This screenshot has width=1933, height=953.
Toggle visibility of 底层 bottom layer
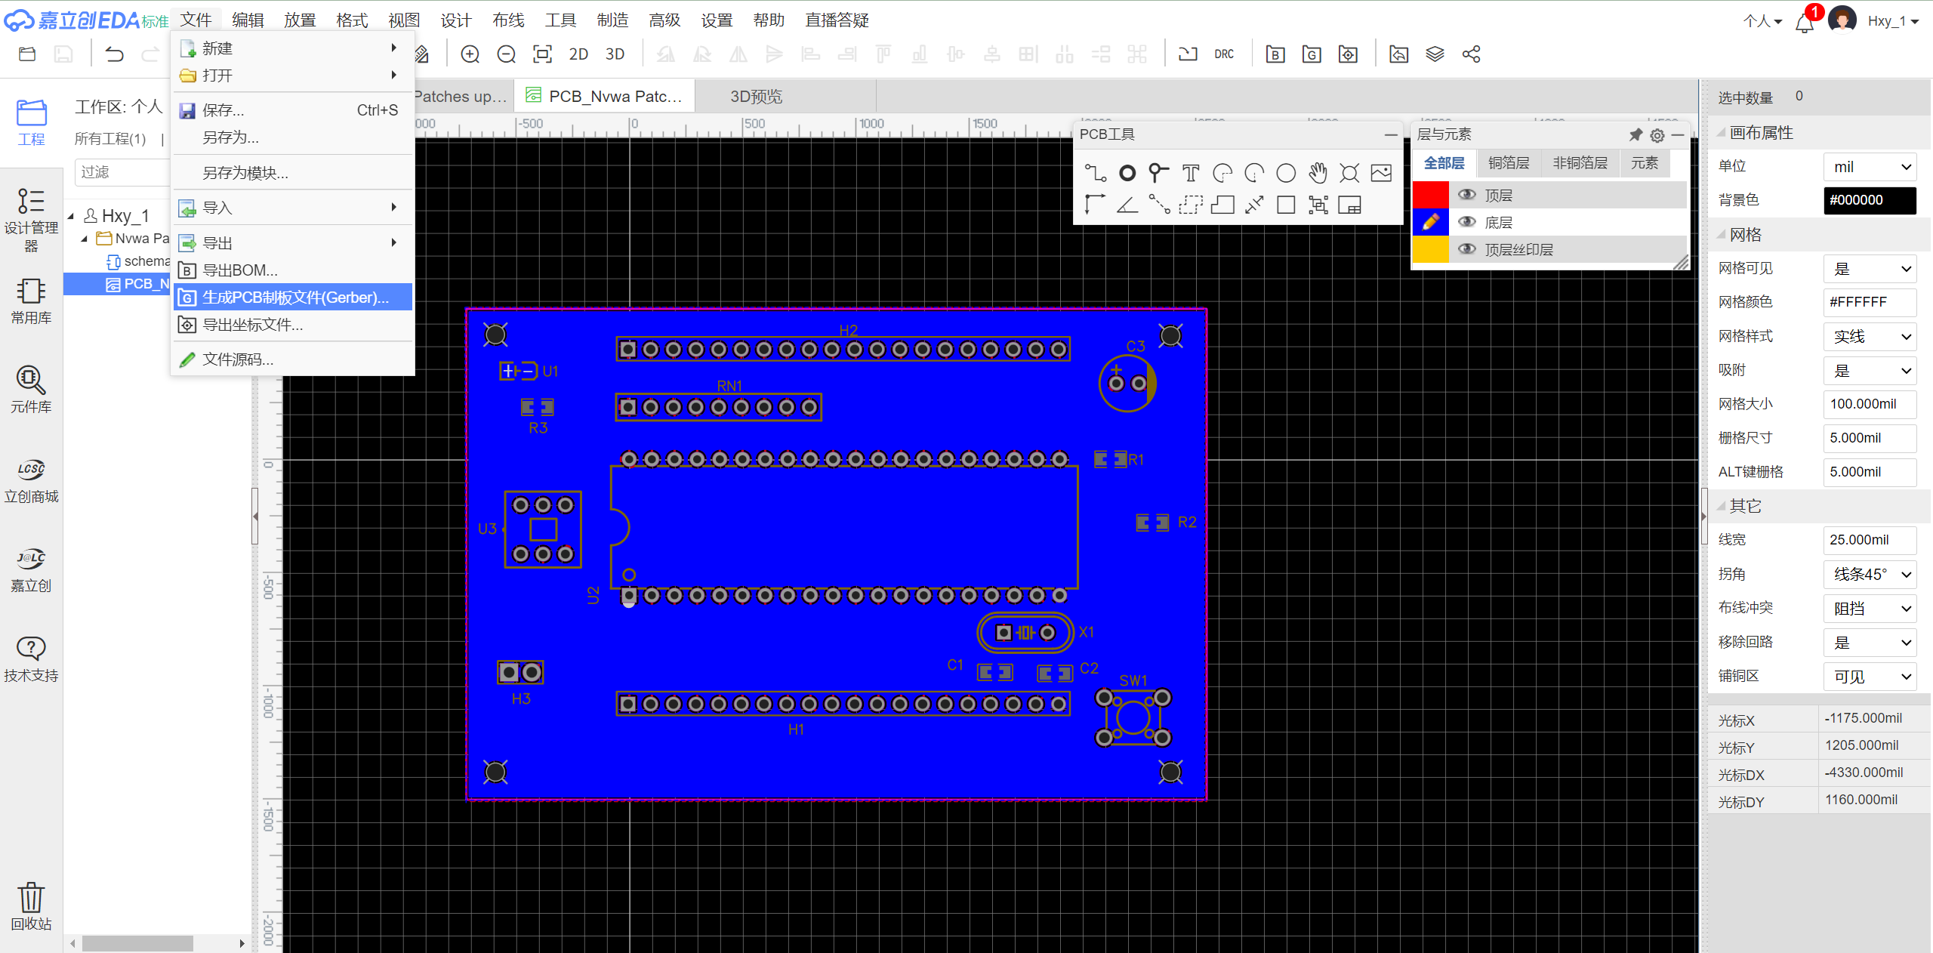(1466, 222)
